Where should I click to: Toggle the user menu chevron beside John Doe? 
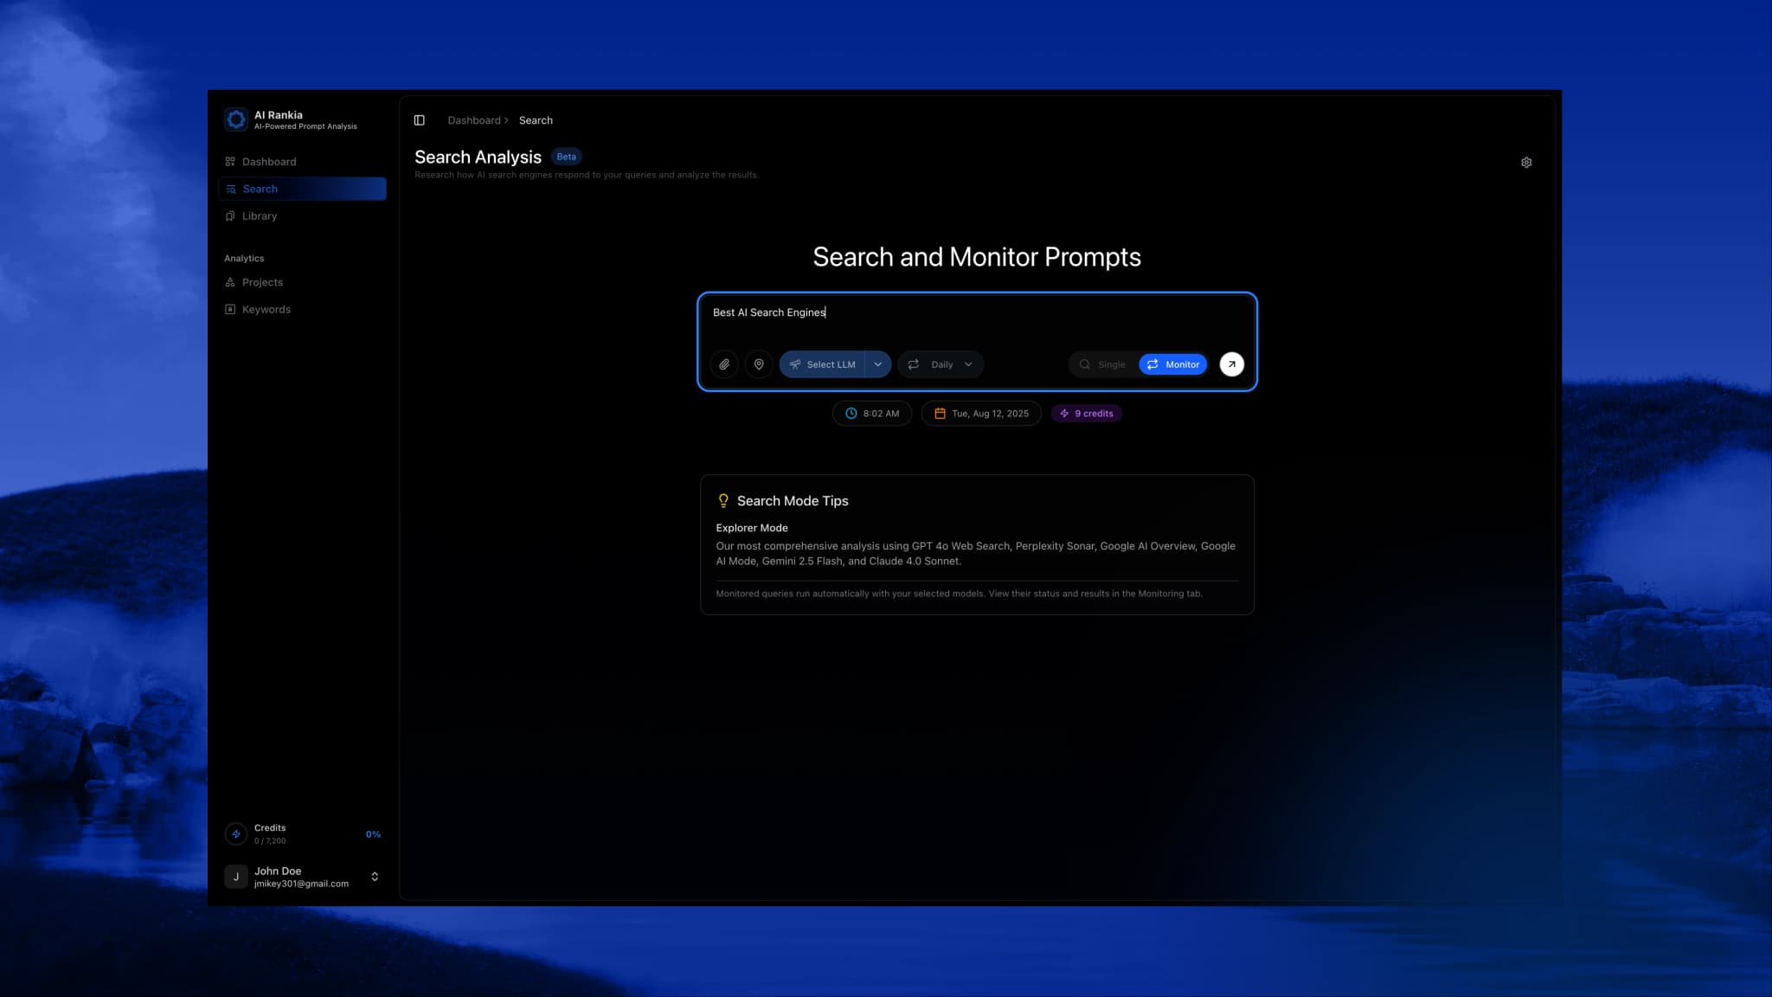coord(375,876)
